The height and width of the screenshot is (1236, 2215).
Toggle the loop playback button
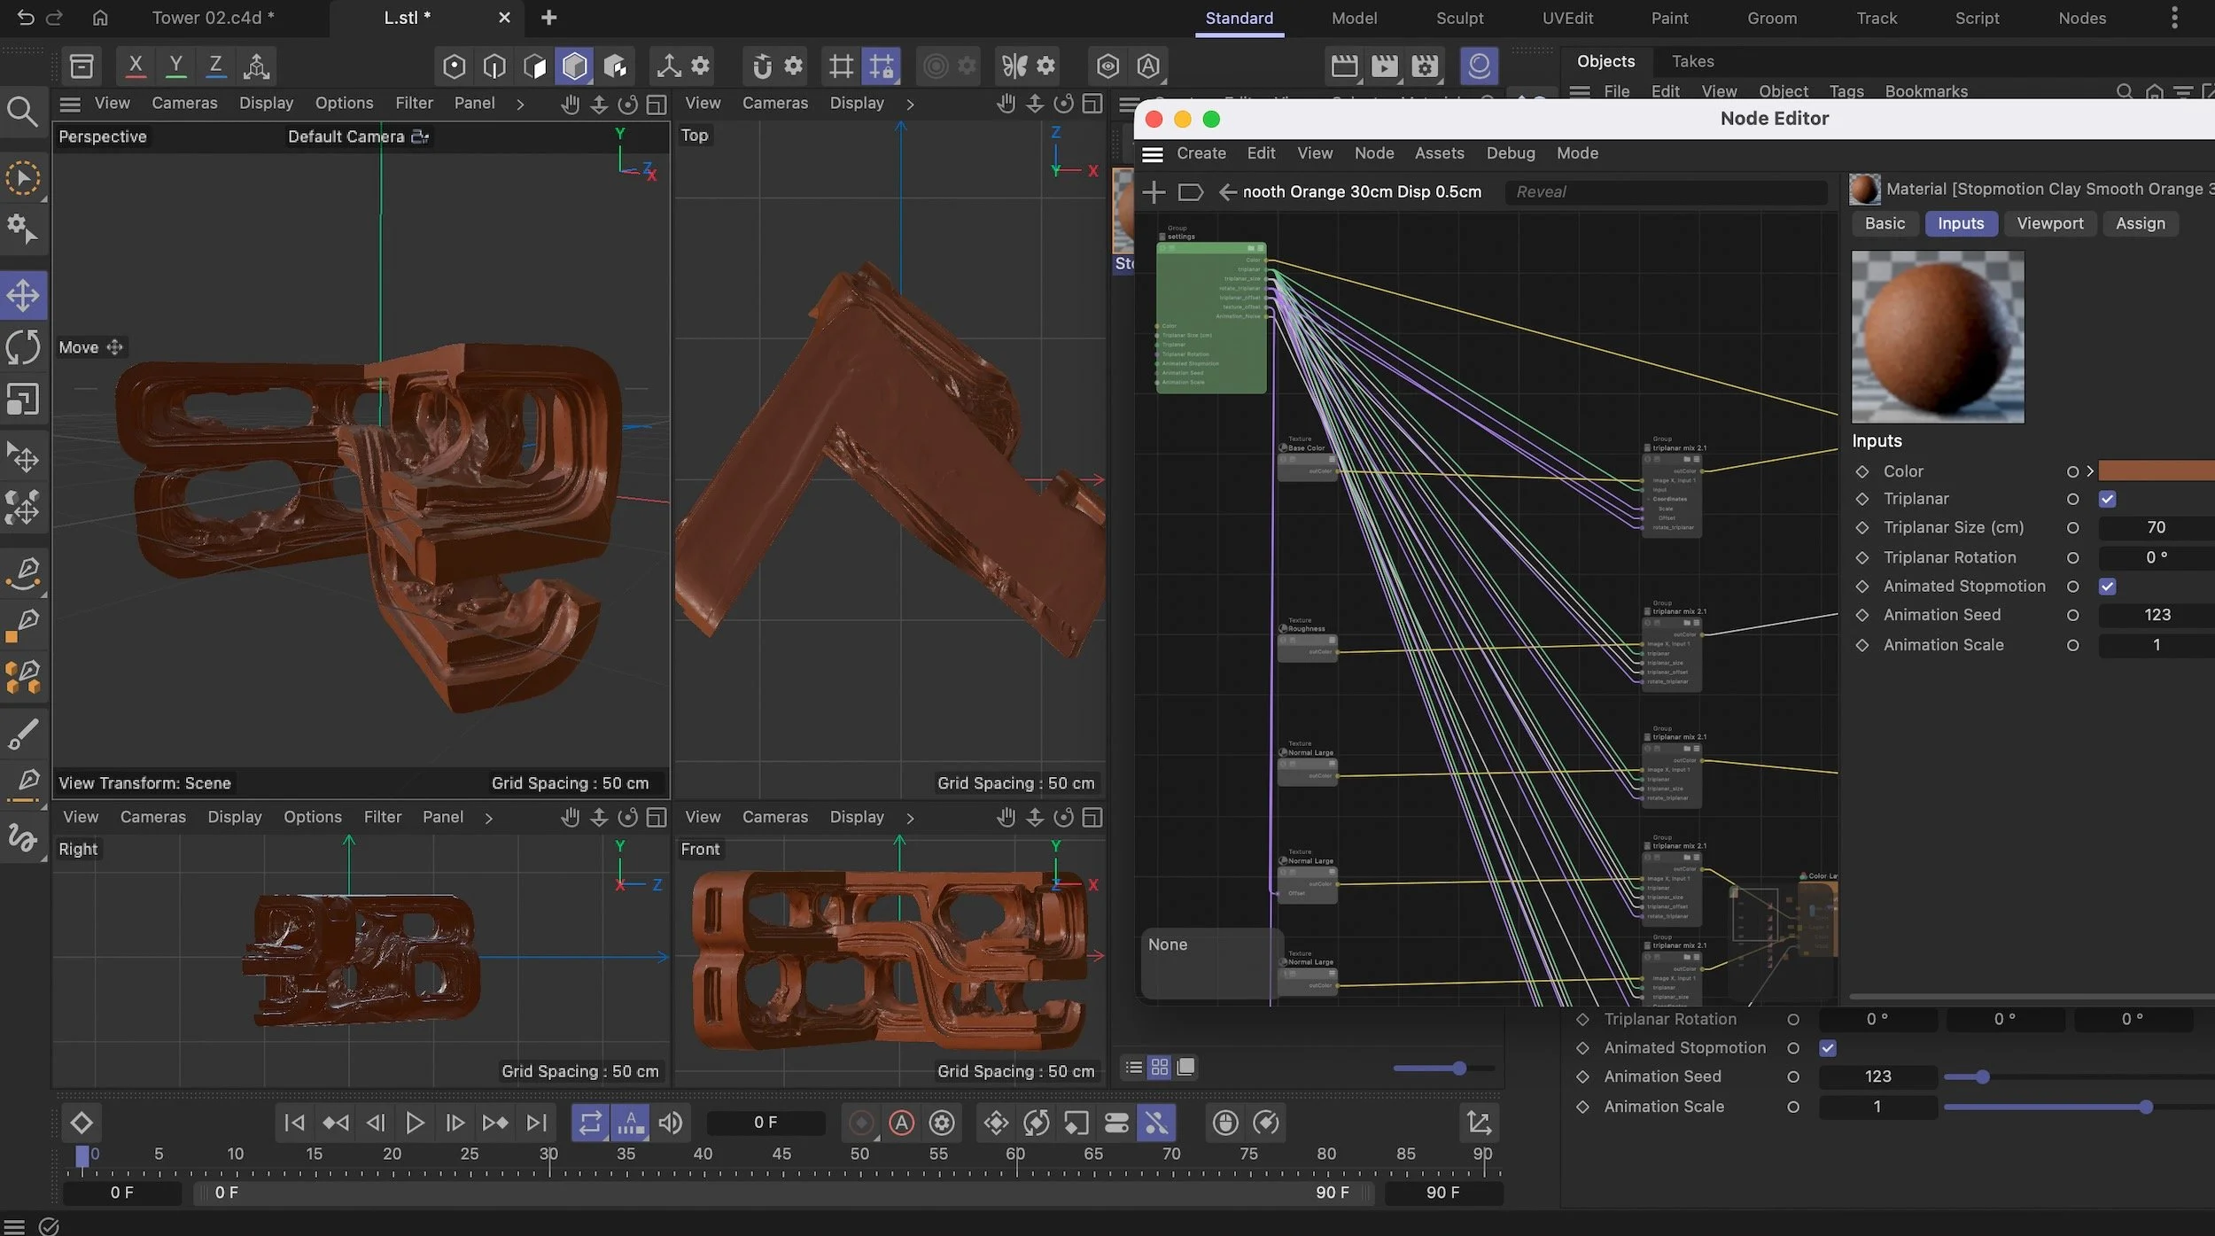click(590, 1123)
